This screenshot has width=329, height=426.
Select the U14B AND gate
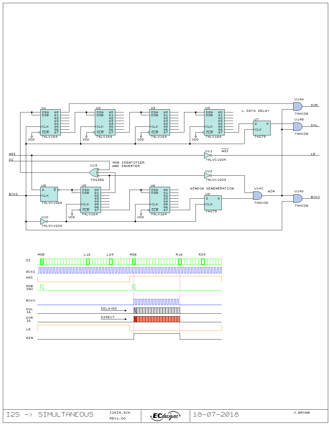[298, 126]
